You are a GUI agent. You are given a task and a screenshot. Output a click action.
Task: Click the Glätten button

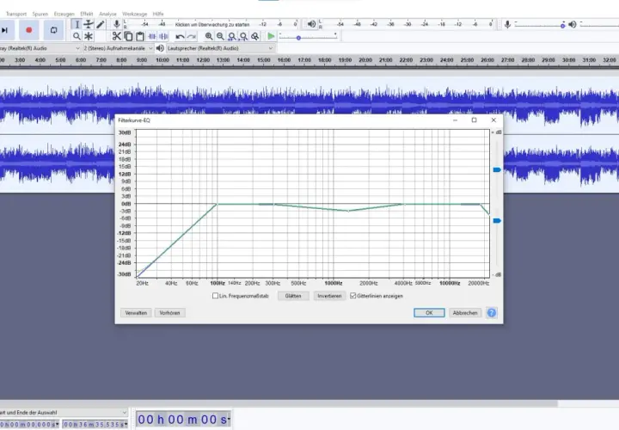[293, 296]
